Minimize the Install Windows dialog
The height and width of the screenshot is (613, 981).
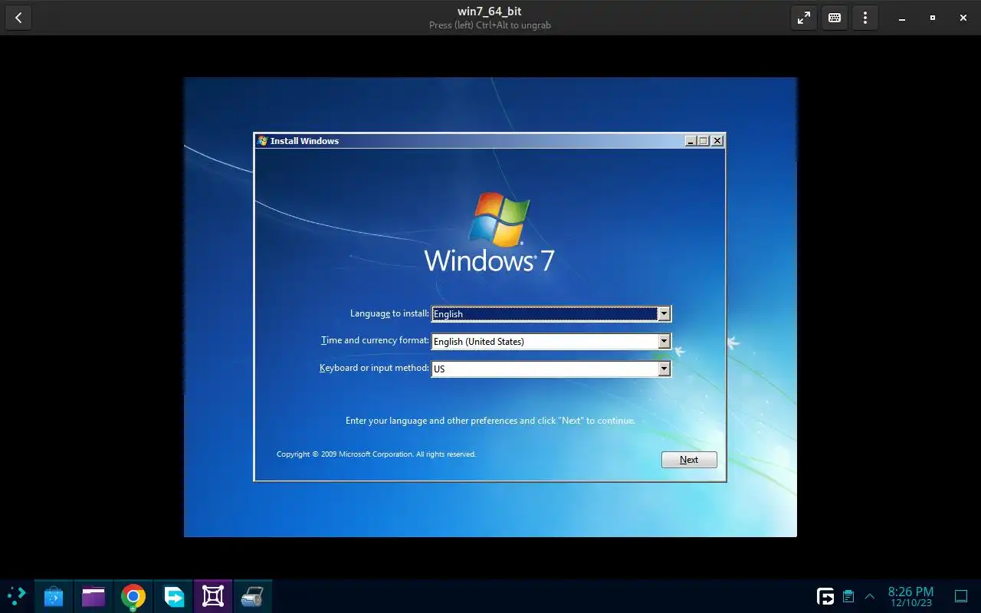click(691, 141)
